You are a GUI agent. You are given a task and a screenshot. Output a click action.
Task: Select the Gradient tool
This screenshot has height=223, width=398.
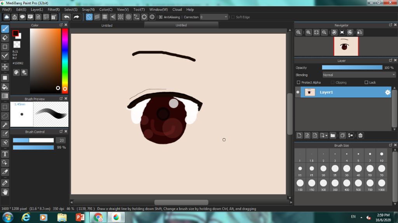[x=5, y=96]
